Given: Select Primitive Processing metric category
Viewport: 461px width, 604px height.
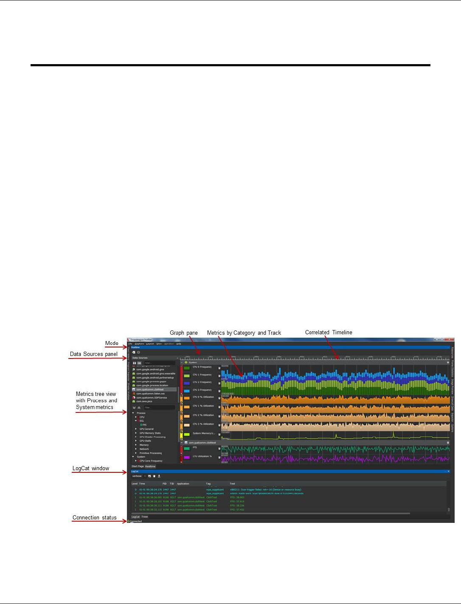Looking at the screenshot, I should pyautogui.click(x=151, y=453).
